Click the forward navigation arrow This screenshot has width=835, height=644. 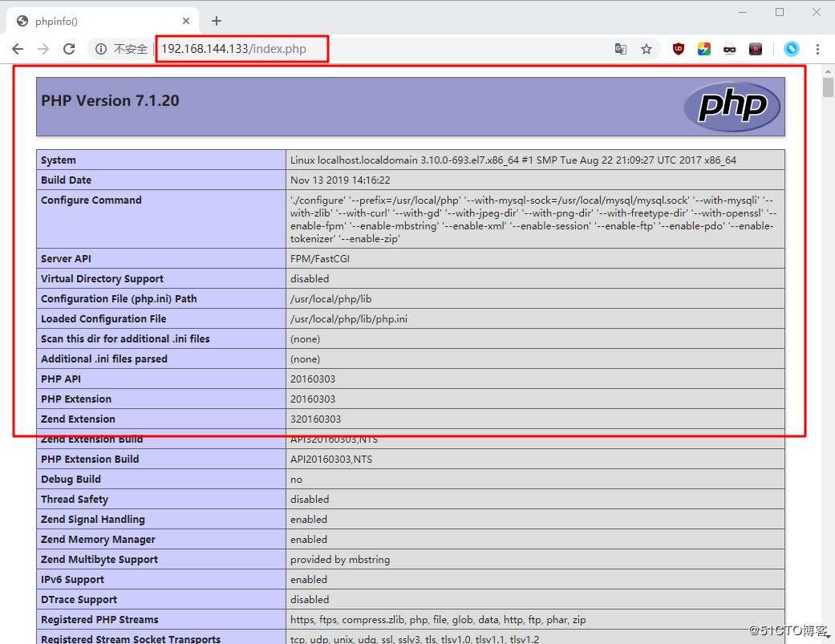point(43,49)
